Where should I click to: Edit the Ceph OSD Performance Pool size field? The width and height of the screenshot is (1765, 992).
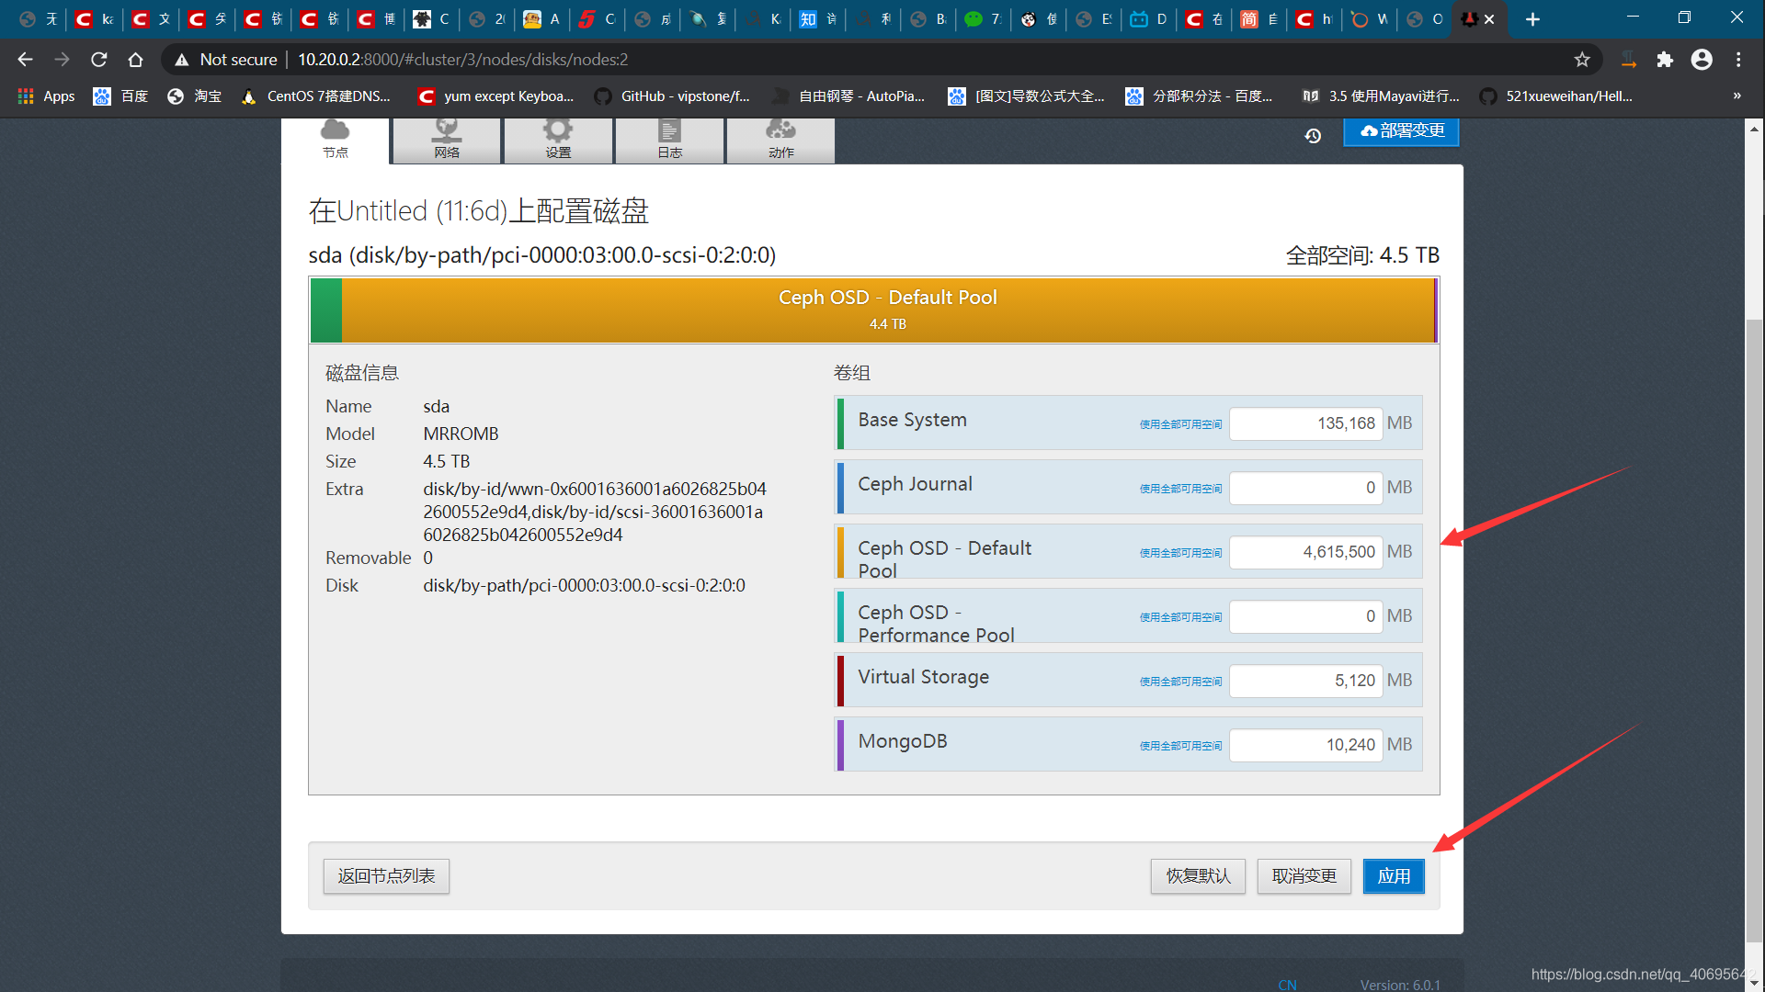click(1305, 616)
